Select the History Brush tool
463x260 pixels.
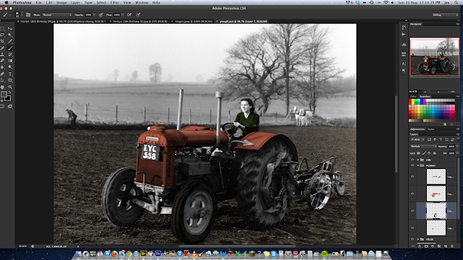pyautogui.click(x=10, y=55)
